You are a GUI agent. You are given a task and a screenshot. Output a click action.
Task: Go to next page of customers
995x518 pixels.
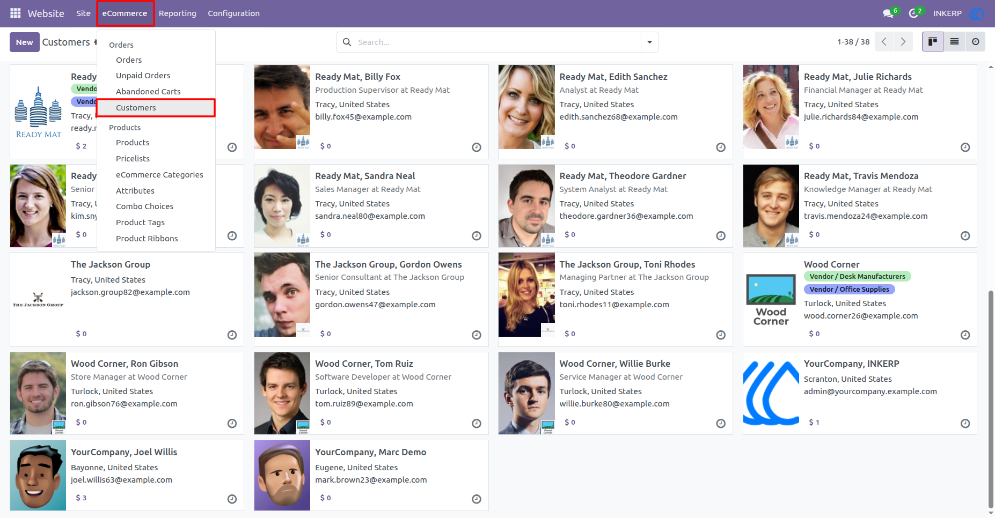pyautogui.click(x=903, y=42)
